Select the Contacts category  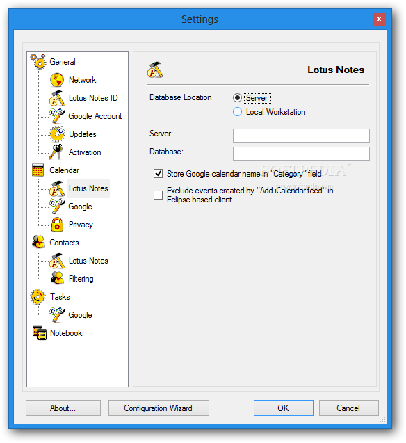click(64, 243)
